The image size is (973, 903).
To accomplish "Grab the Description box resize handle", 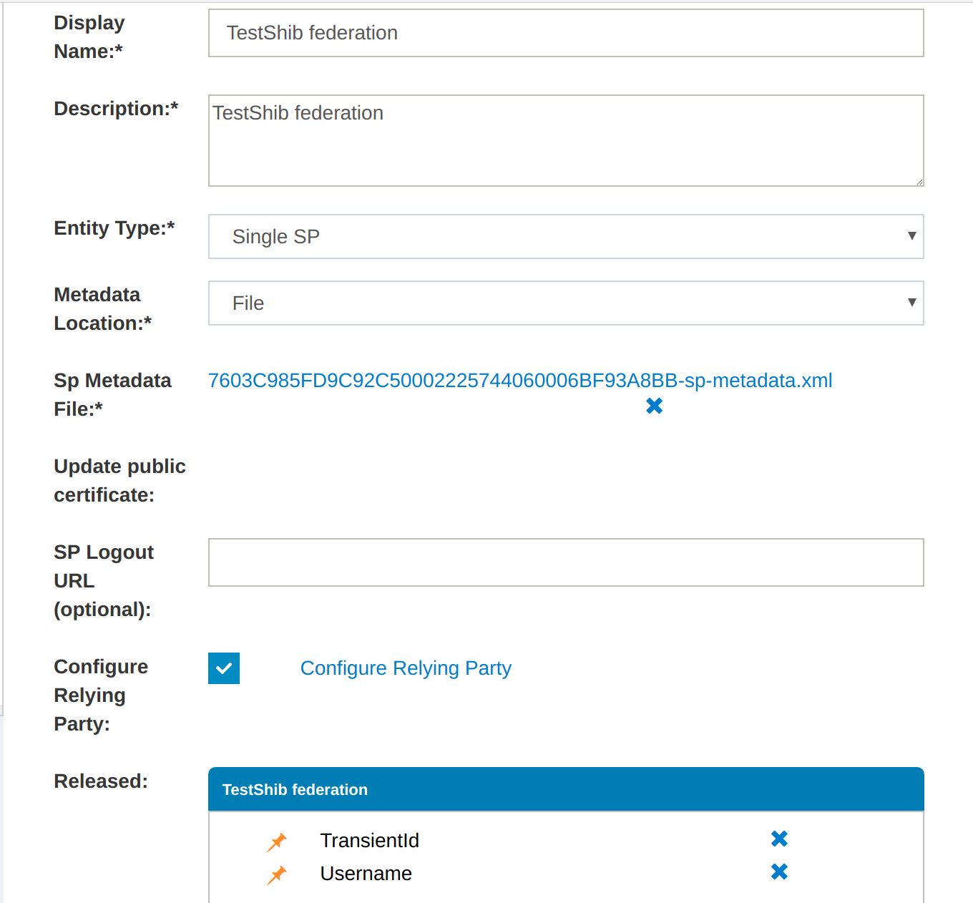I will [919, 182].
